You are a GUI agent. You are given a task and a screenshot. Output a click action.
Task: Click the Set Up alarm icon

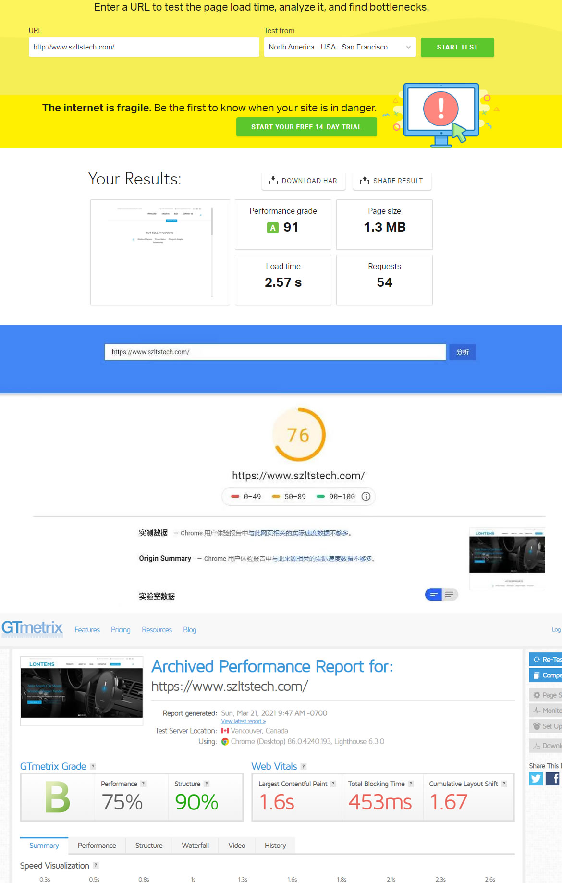(x=537, y=726)
